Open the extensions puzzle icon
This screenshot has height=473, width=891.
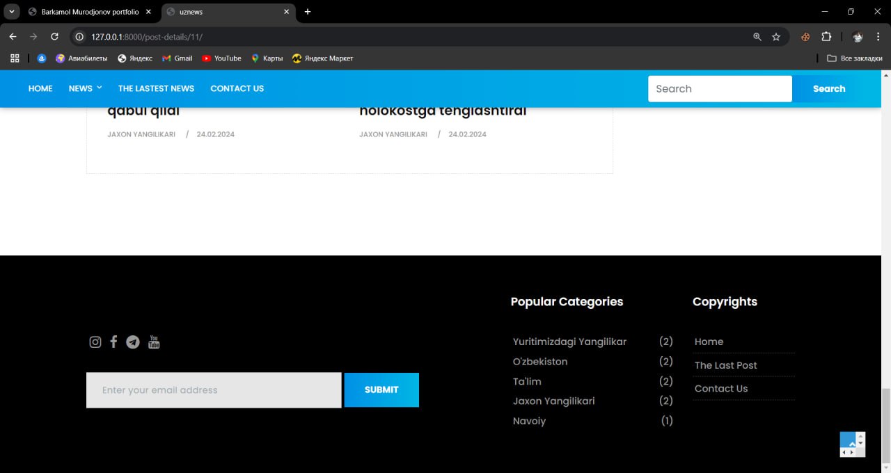pos(826,37)
